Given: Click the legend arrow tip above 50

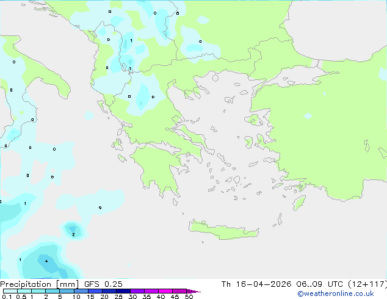Looking at the screenshot, I should tap(193, 291).
